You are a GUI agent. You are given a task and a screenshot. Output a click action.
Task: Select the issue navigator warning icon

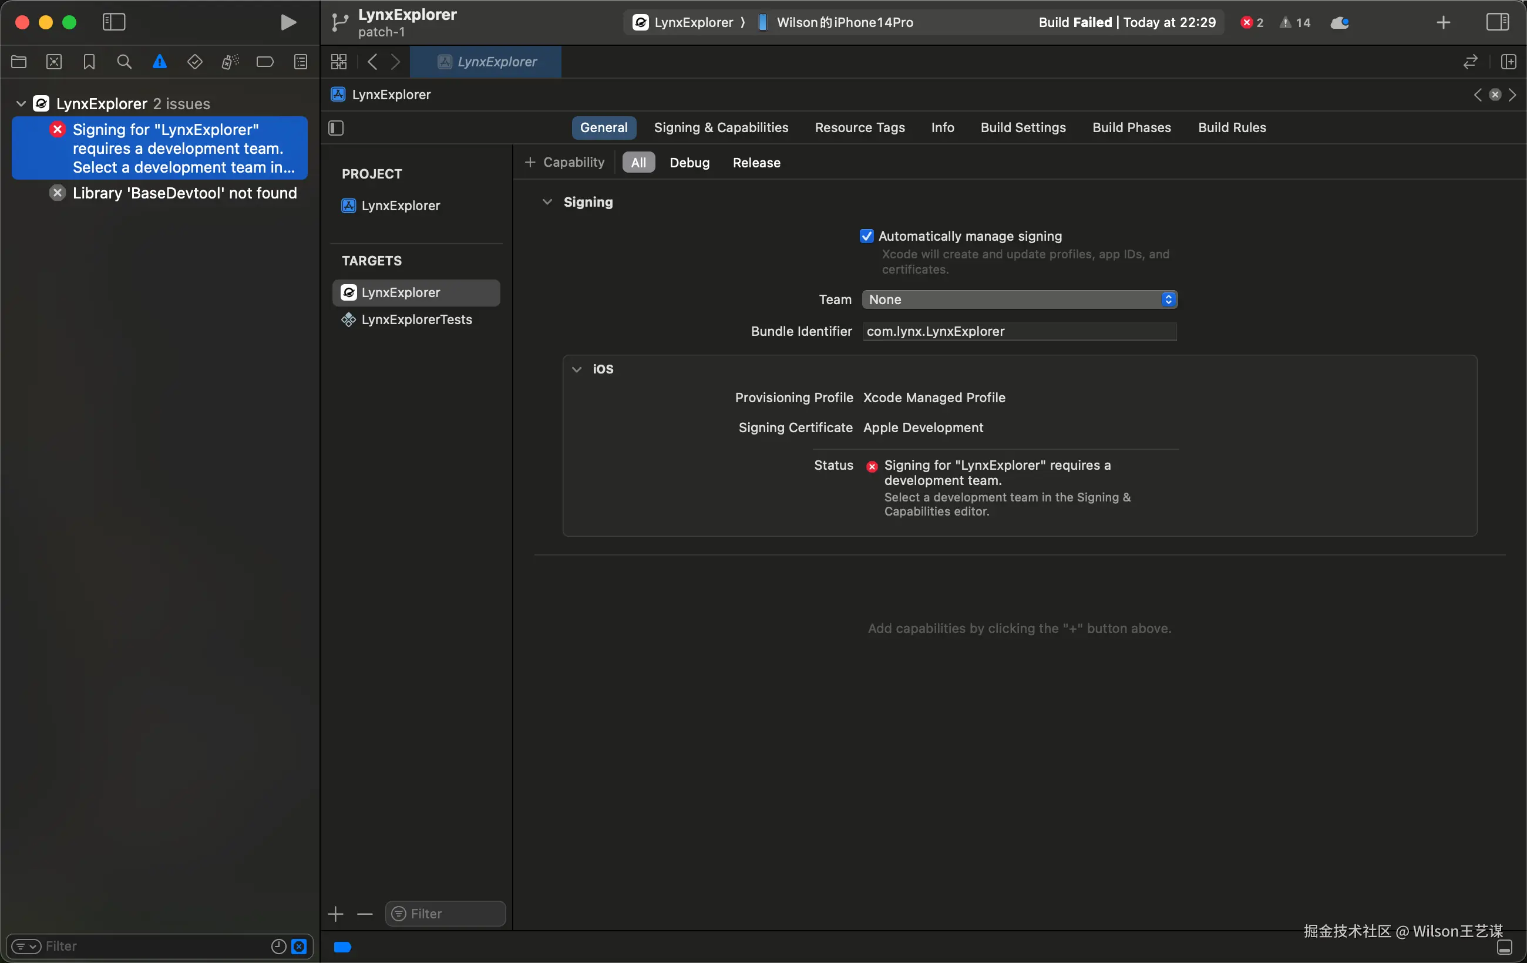tap(160, 62)
